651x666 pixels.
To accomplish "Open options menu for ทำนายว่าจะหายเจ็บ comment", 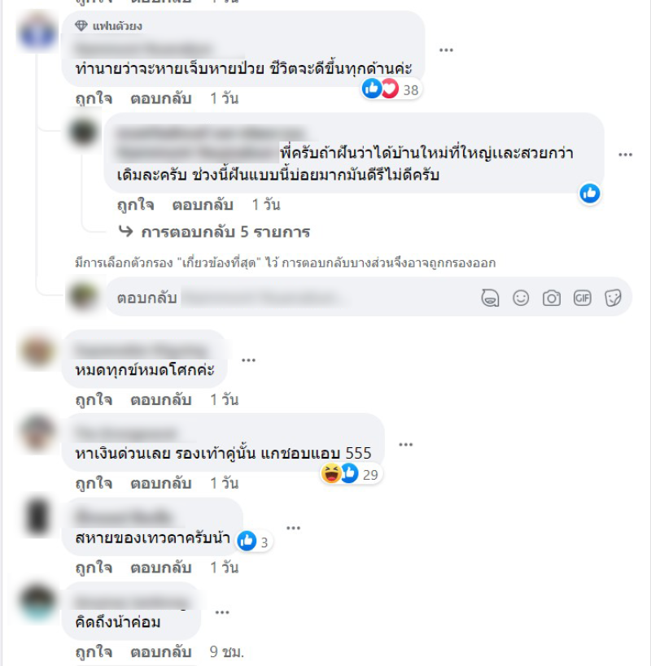I will point(446,50).
